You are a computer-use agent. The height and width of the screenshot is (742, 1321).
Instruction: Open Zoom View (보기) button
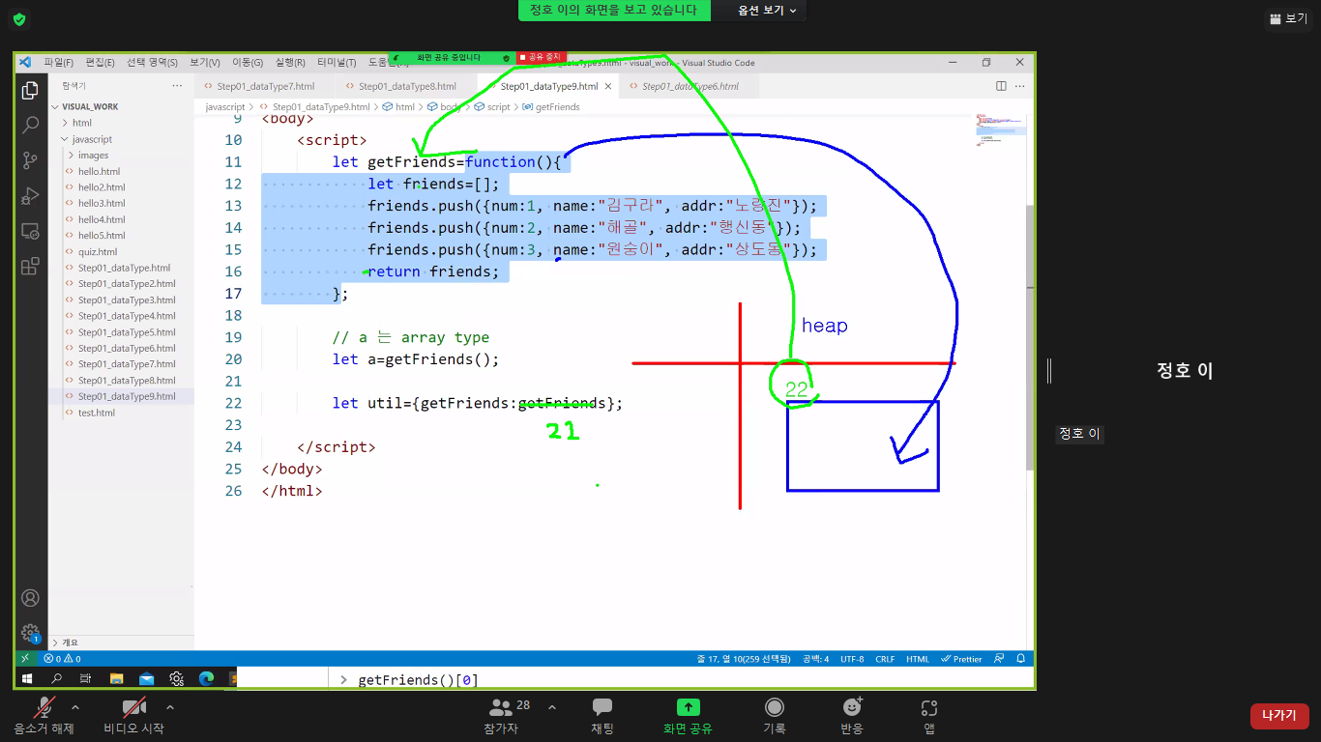(1288, 18)
